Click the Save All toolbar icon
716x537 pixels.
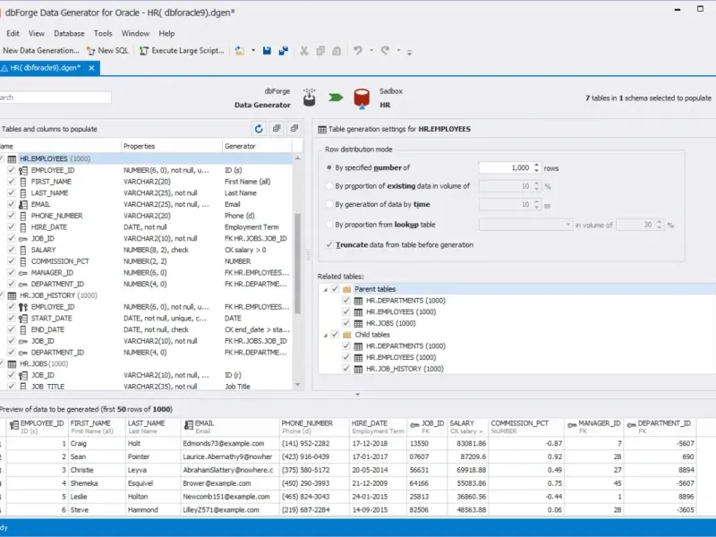[283, 51]
